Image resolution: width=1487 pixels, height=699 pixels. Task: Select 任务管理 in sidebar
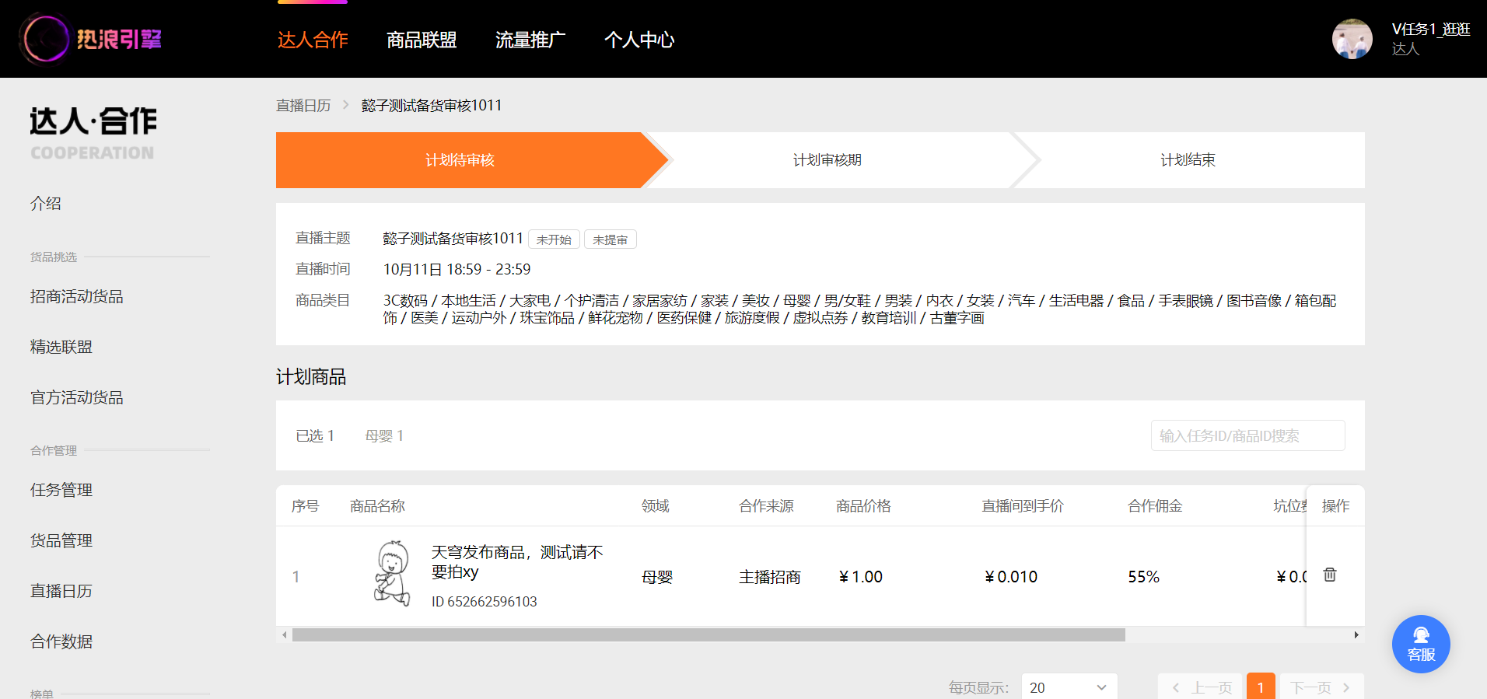click(61, 491)
